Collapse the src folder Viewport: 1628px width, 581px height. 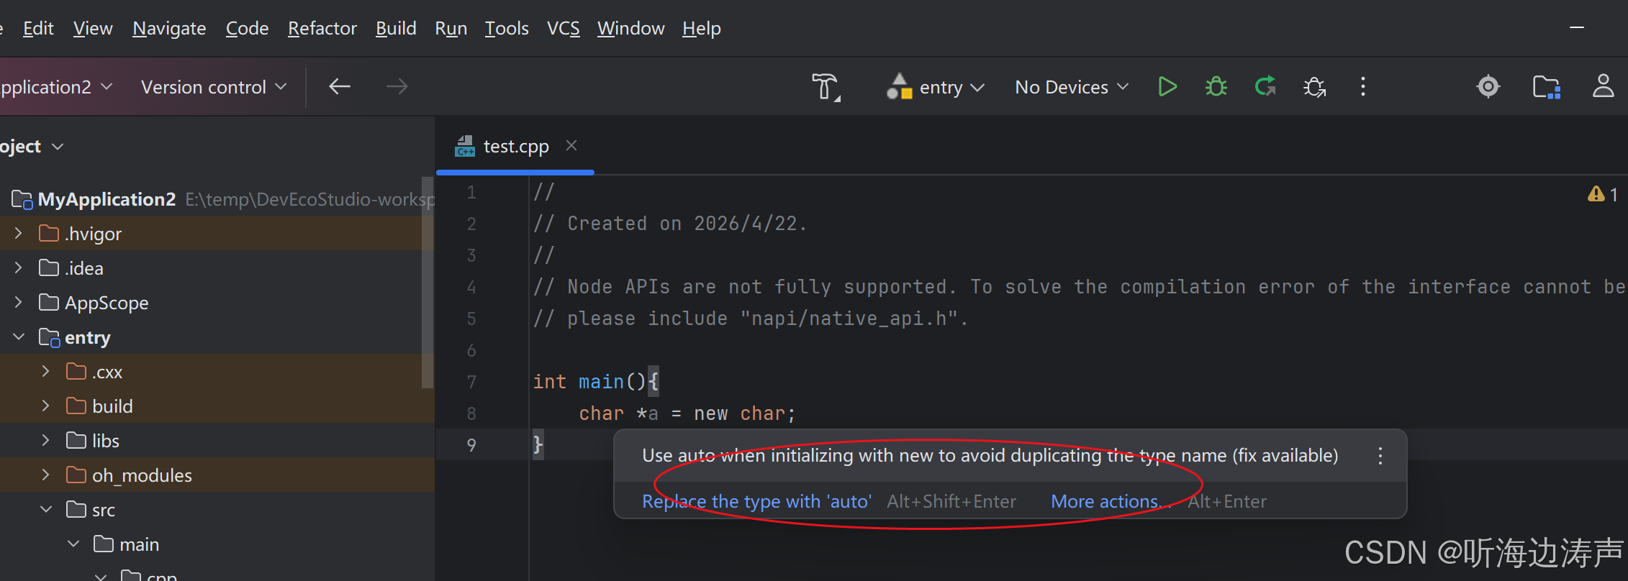point(46,510)
